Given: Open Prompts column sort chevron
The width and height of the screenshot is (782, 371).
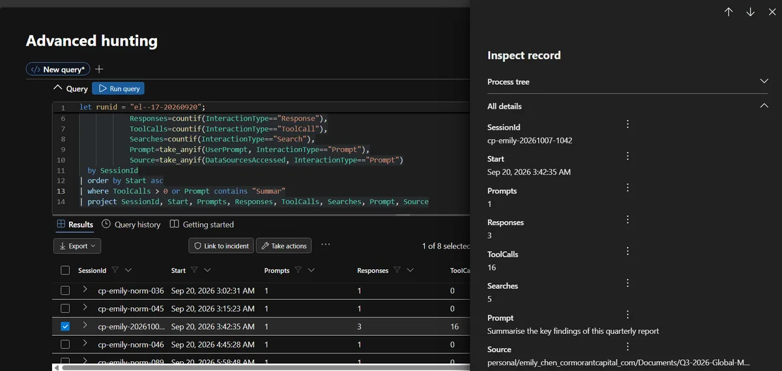Looking at the screenshot, I should (x=311, y=270).
